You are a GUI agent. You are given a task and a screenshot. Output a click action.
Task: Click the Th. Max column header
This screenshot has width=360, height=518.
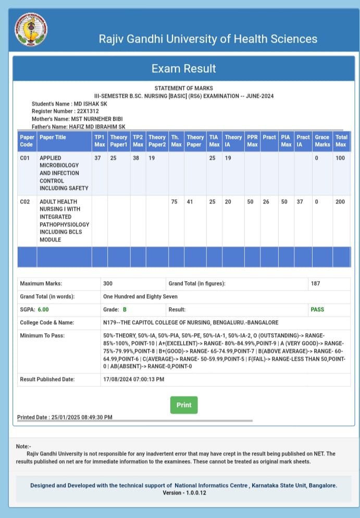coord(176,141)
